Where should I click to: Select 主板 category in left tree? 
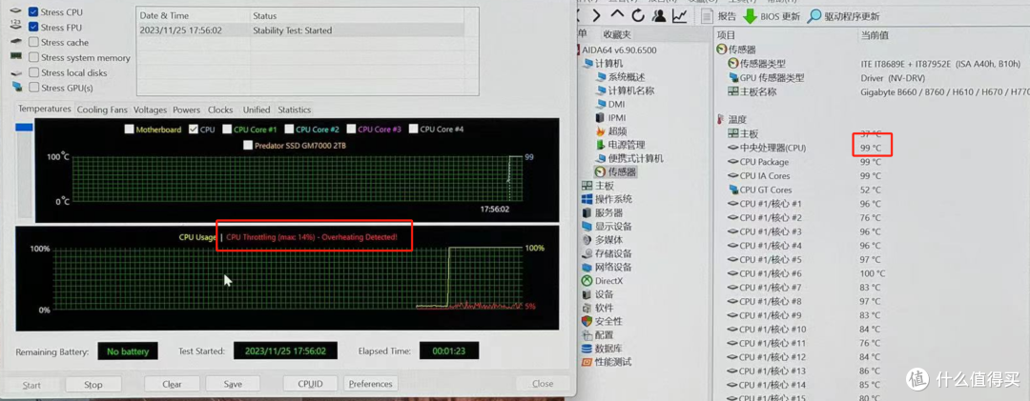[598, 186]
